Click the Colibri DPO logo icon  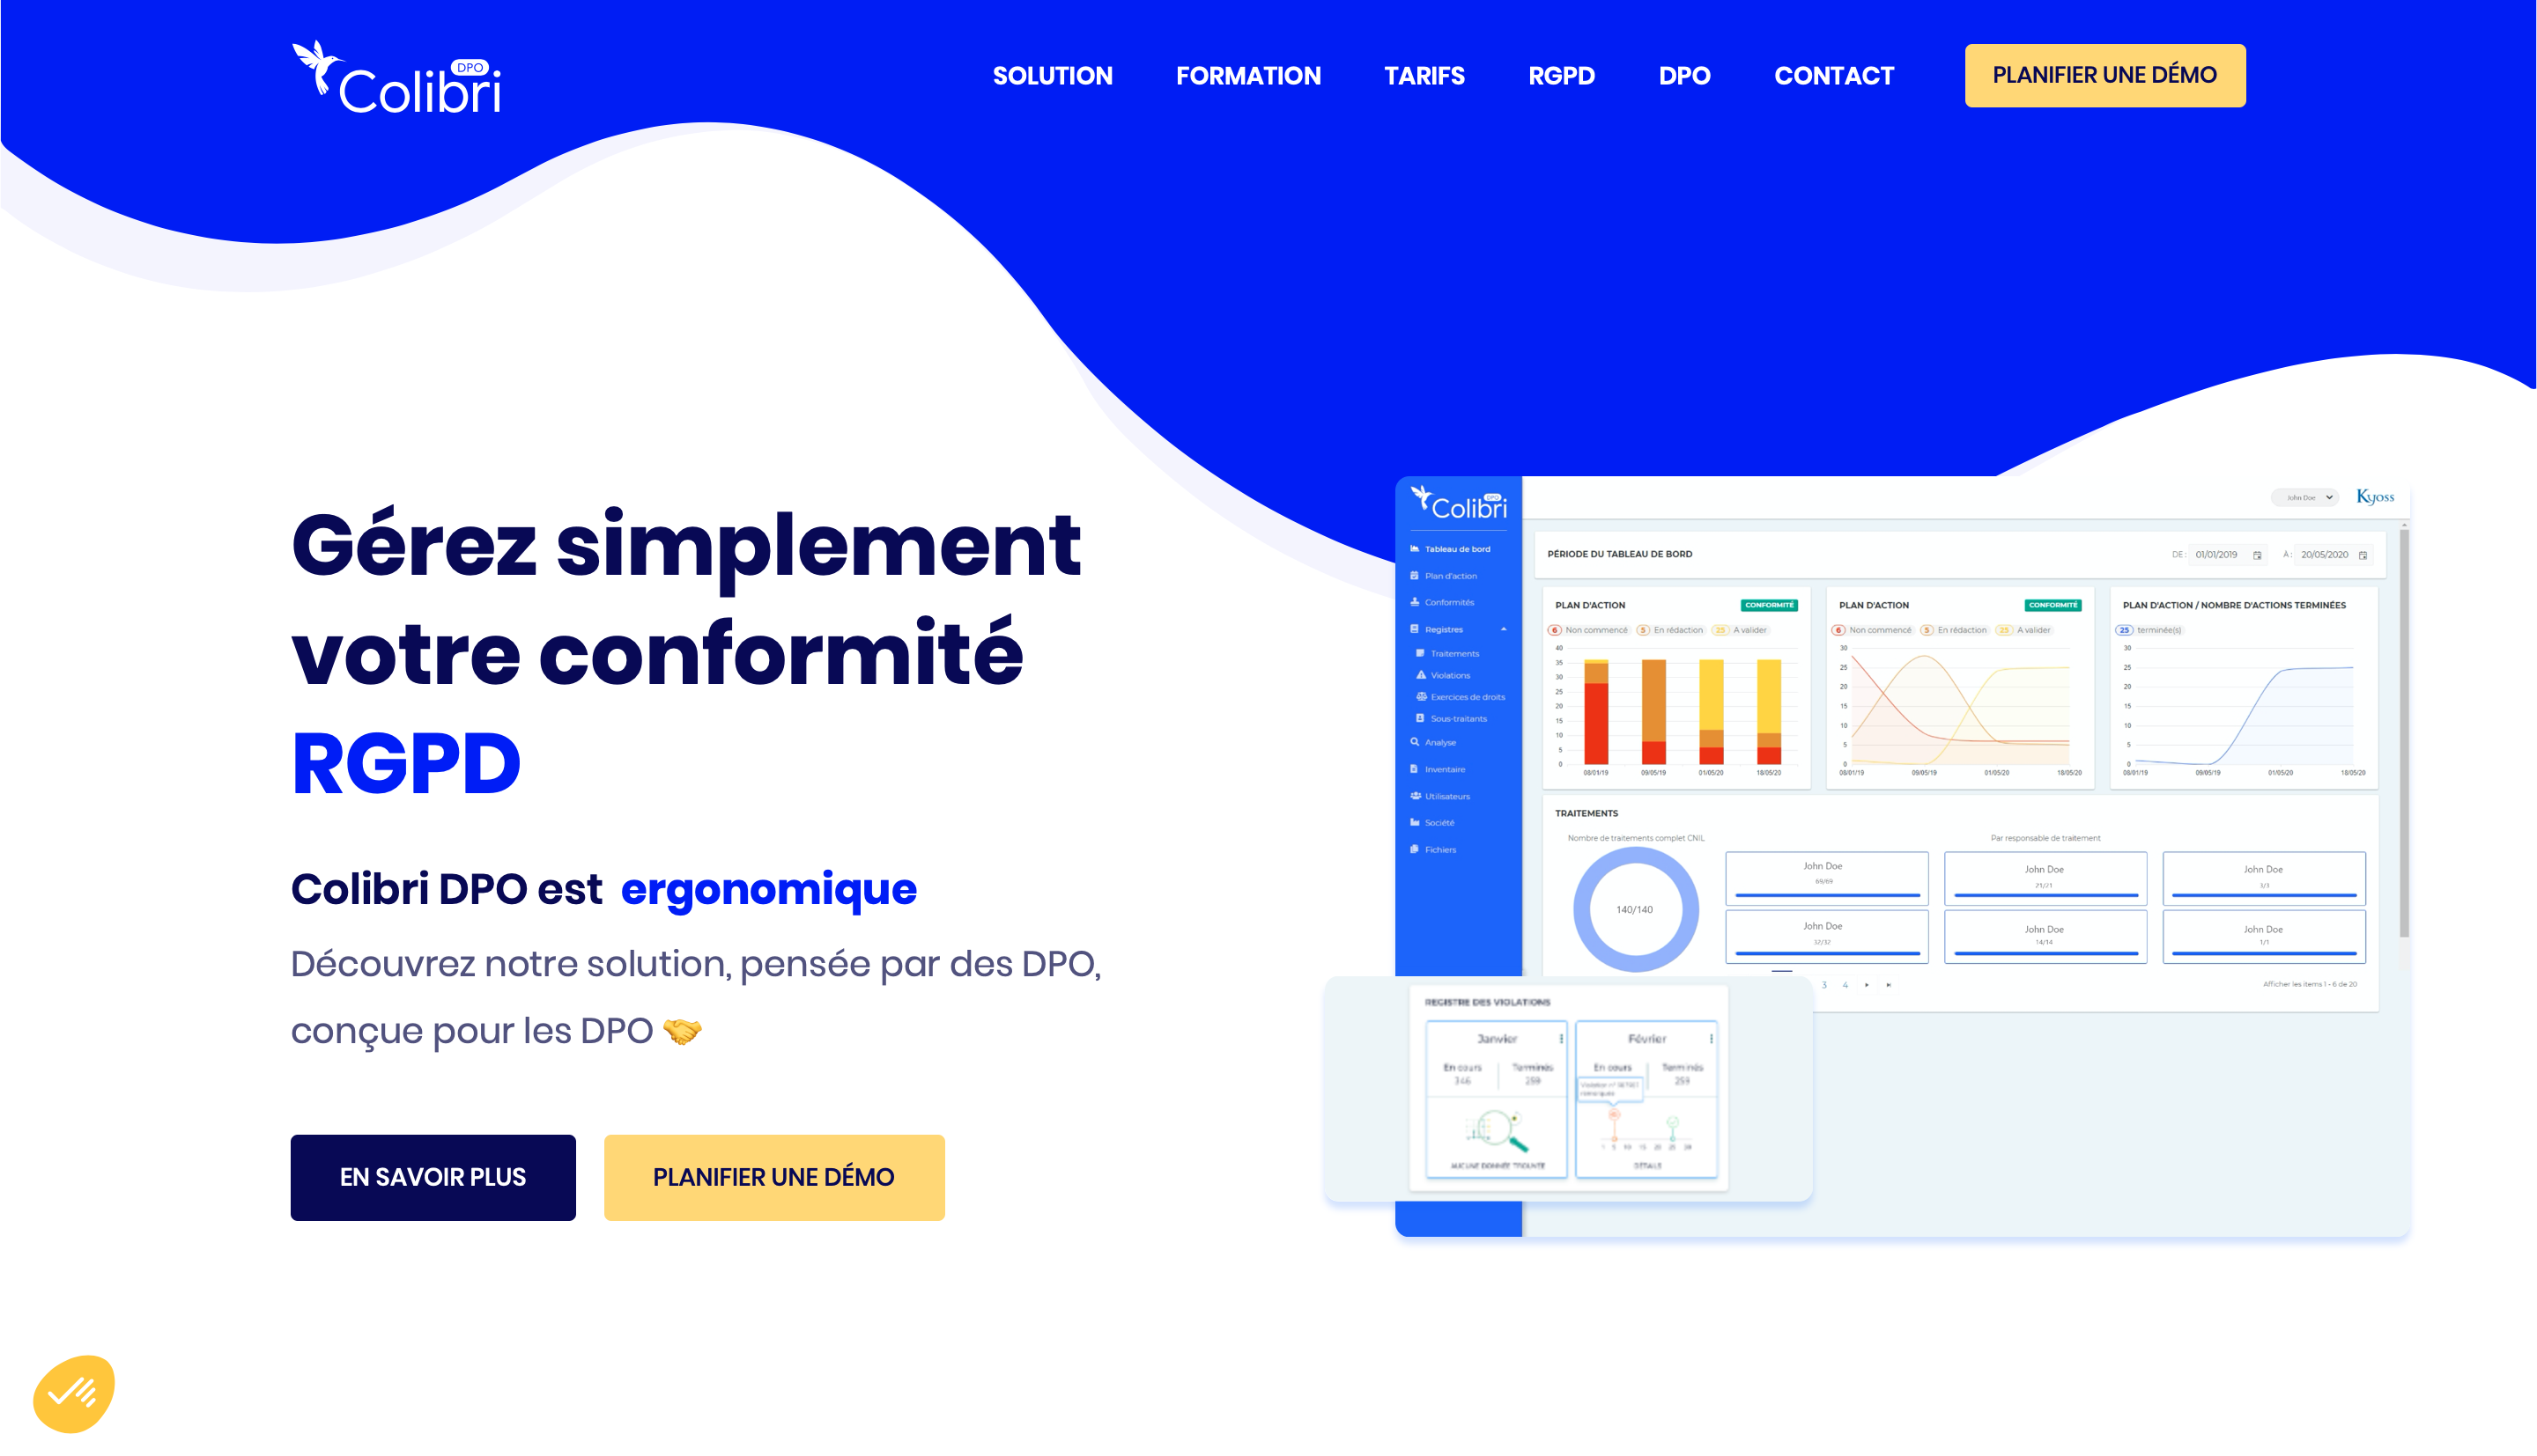tap(396, 75)
